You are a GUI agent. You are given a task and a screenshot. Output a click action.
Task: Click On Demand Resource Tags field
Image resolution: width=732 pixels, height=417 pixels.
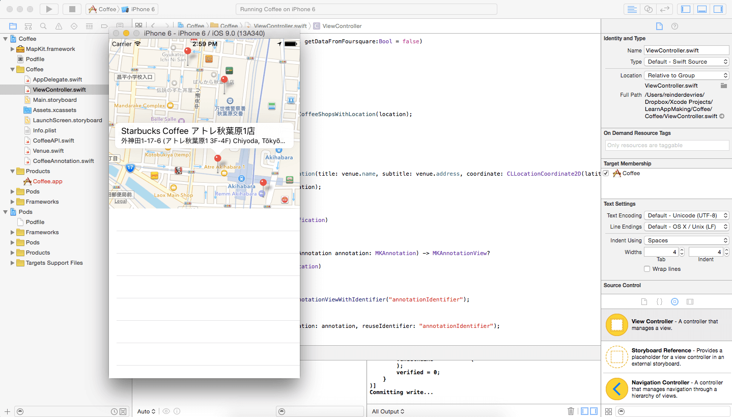point(667,145)
